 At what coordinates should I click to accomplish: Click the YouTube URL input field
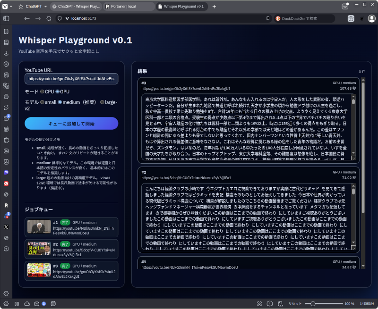coord(71,79)
